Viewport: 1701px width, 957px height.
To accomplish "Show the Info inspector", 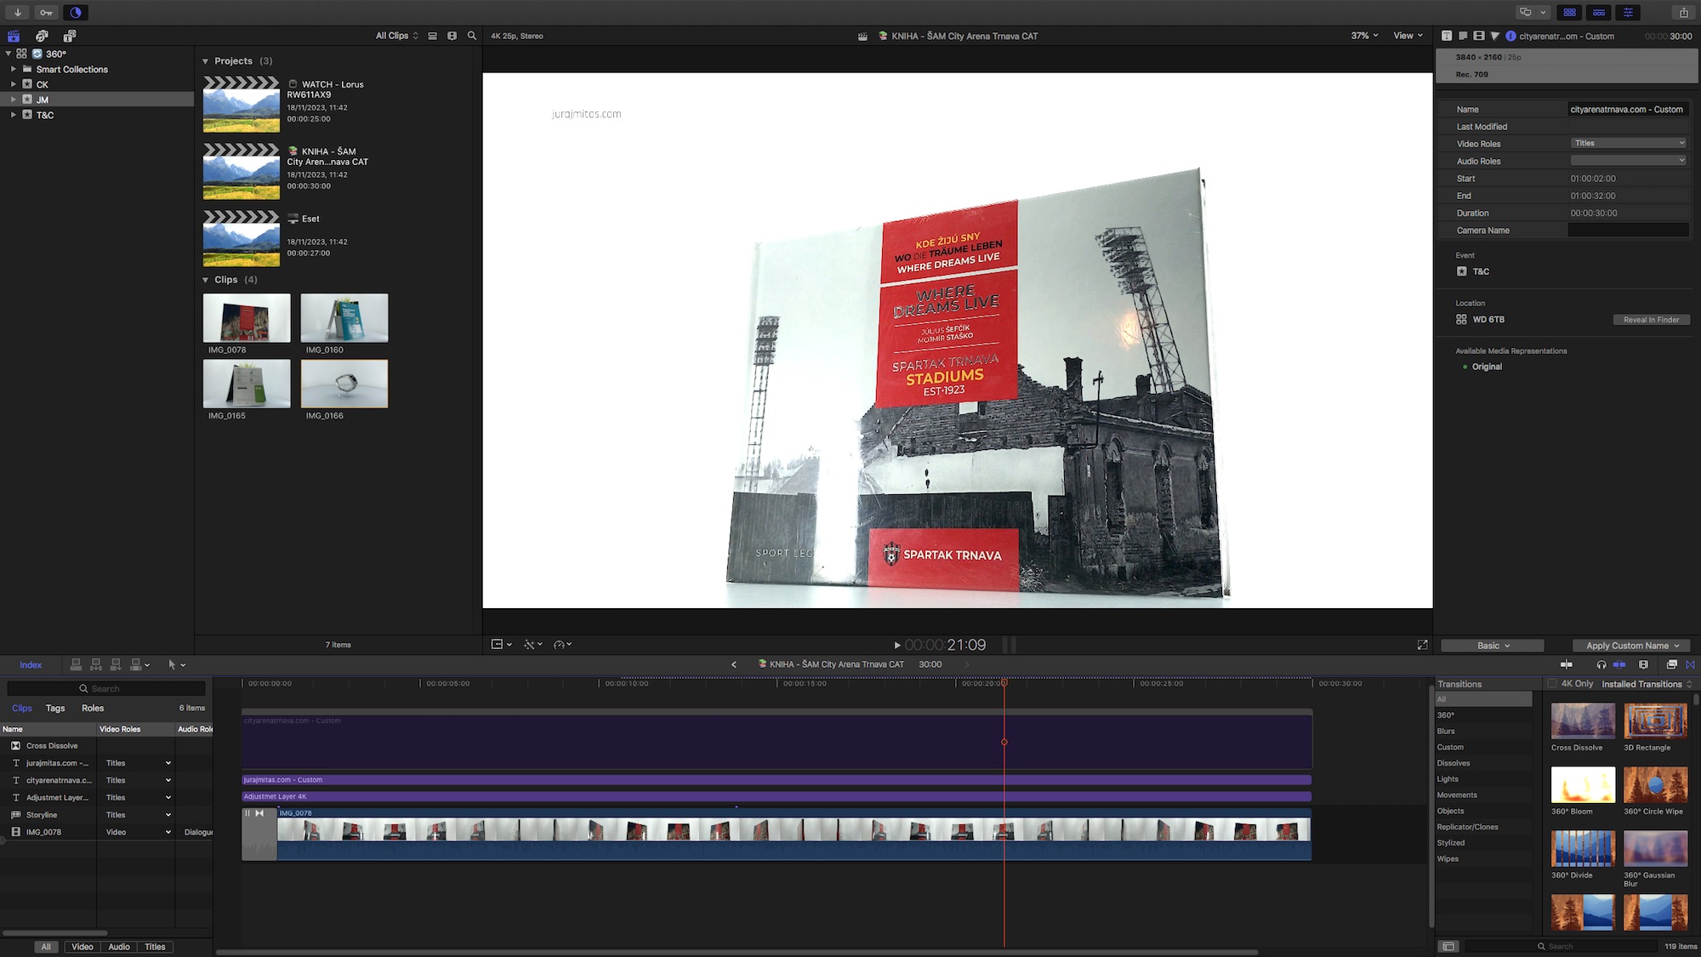I will pos(1510,36).
